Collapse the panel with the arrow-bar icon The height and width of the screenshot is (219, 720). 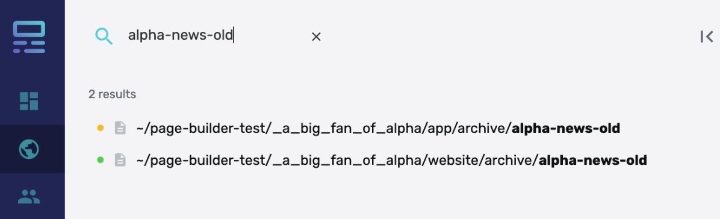coord(707,37)
